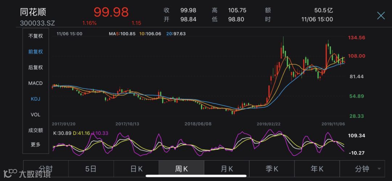
Task: Click the price change value 1.15
Action: click(136, 23)
